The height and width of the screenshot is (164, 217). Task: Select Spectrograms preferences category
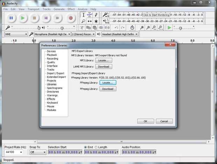click(55, 88)
